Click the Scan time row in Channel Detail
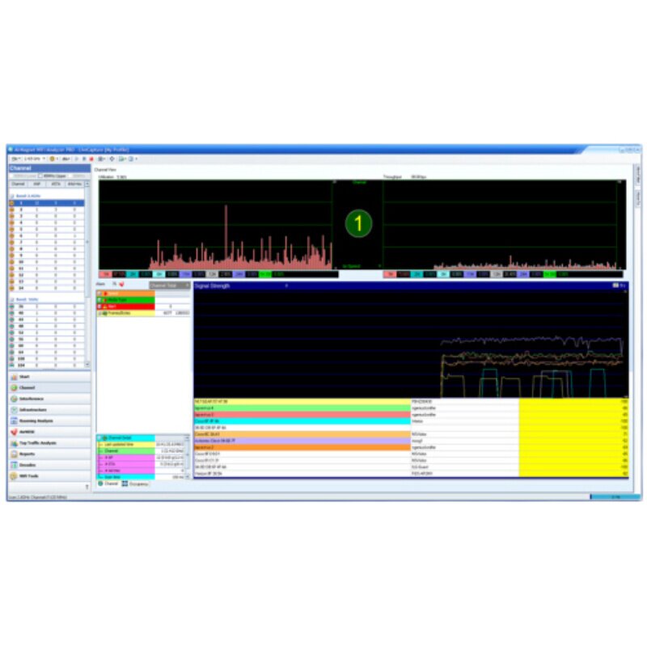 coord(141,477)
